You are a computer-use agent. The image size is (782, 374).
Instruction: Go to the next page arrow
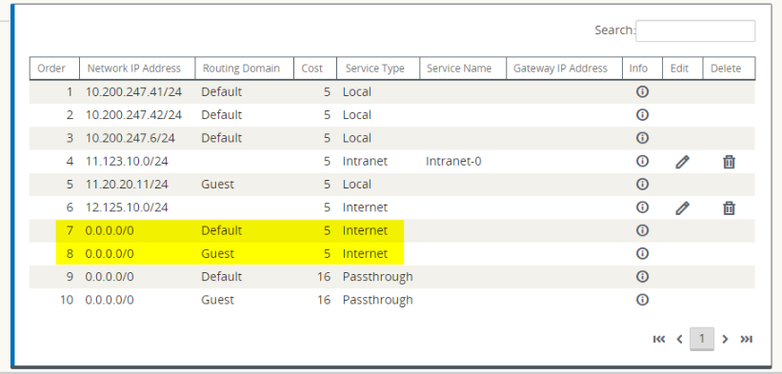point(725,339)
